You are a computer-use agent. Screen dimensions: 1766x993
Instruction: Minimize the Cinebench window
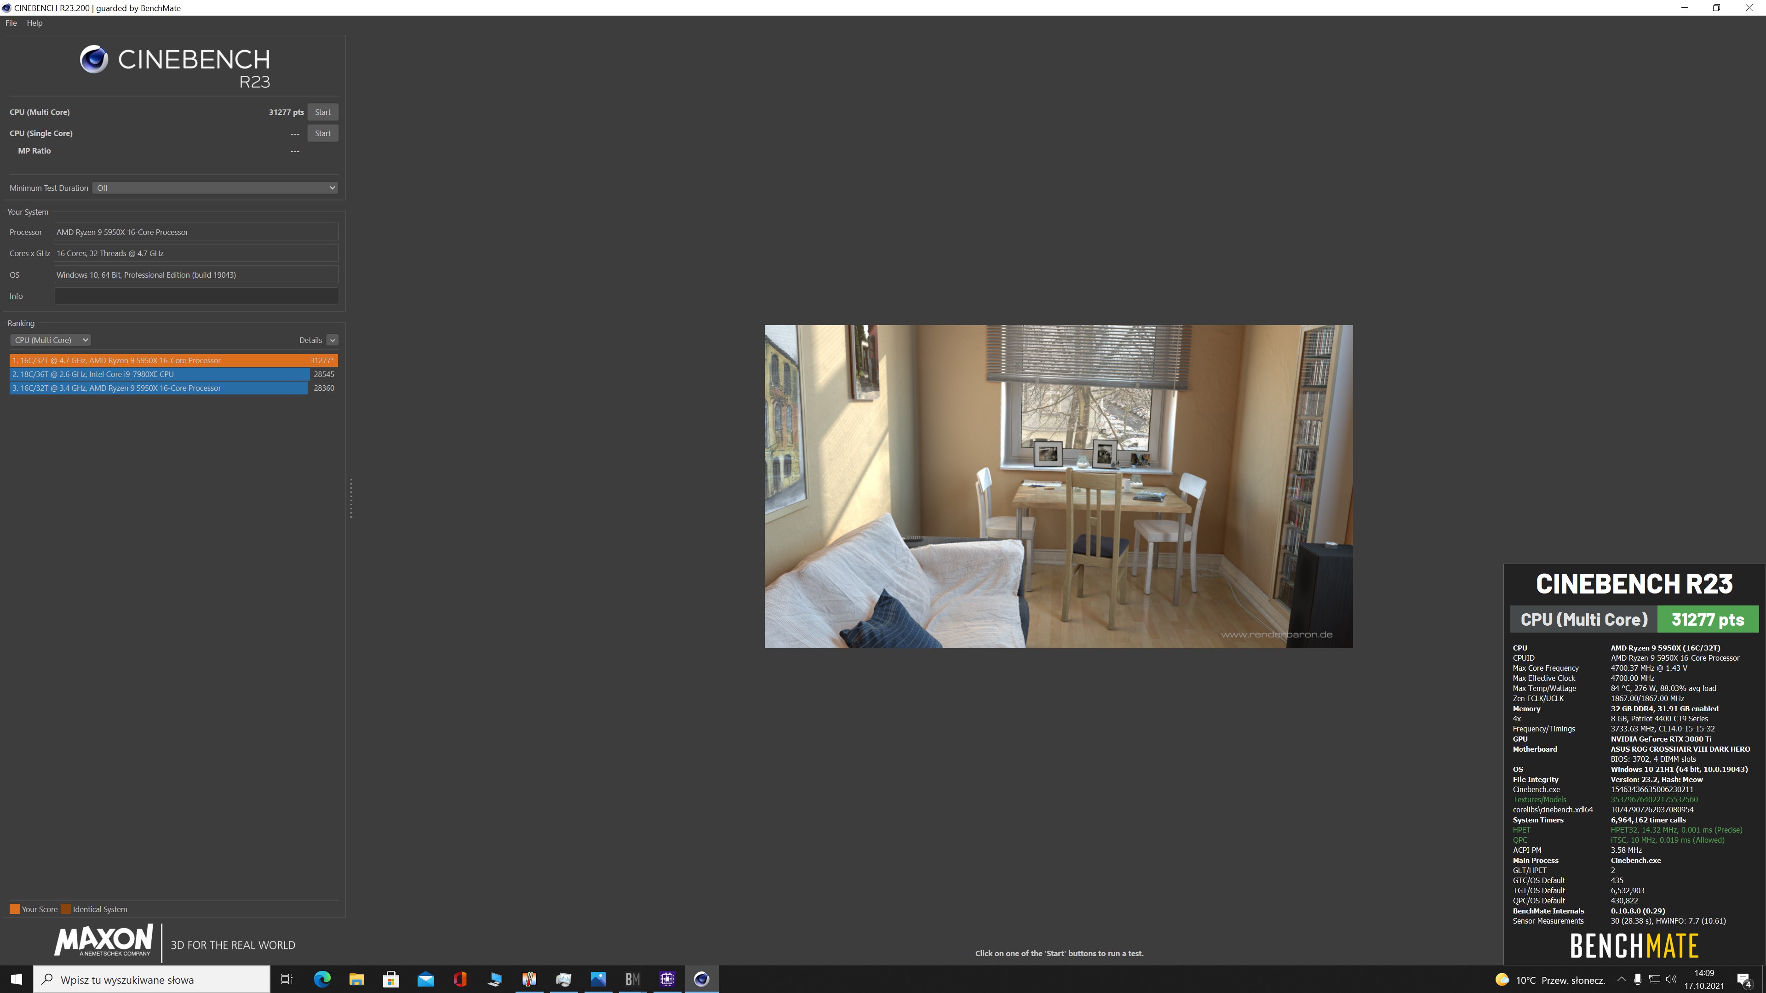pyautogui.click(x=1685, y=7)
